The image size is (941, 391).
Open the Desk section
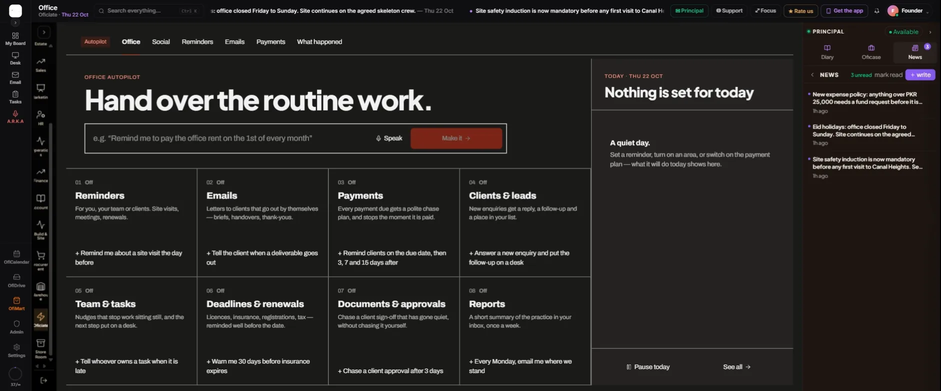15,58
